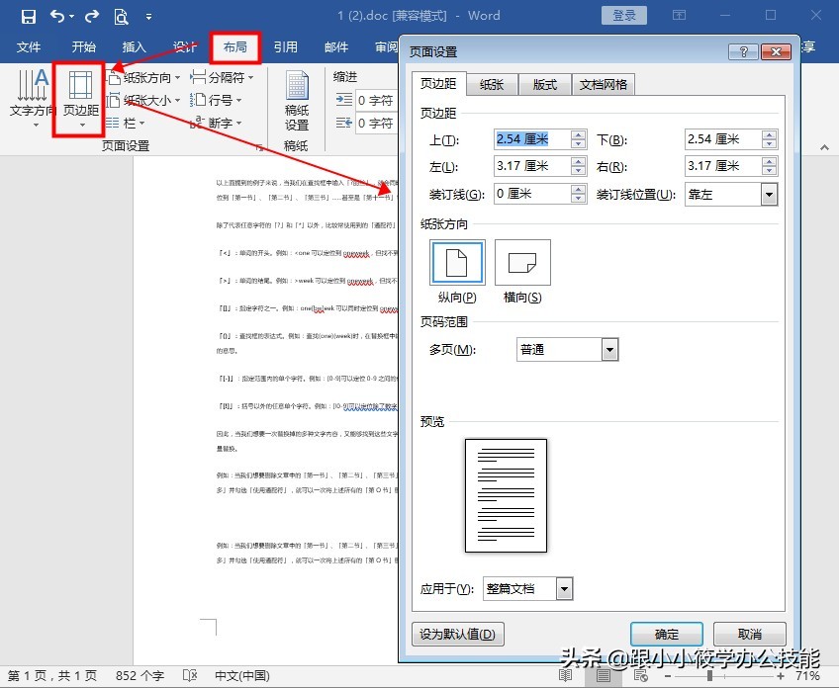
Task: Open the 纸张大小 paper size menu
Action: click(x=143, y=100)
